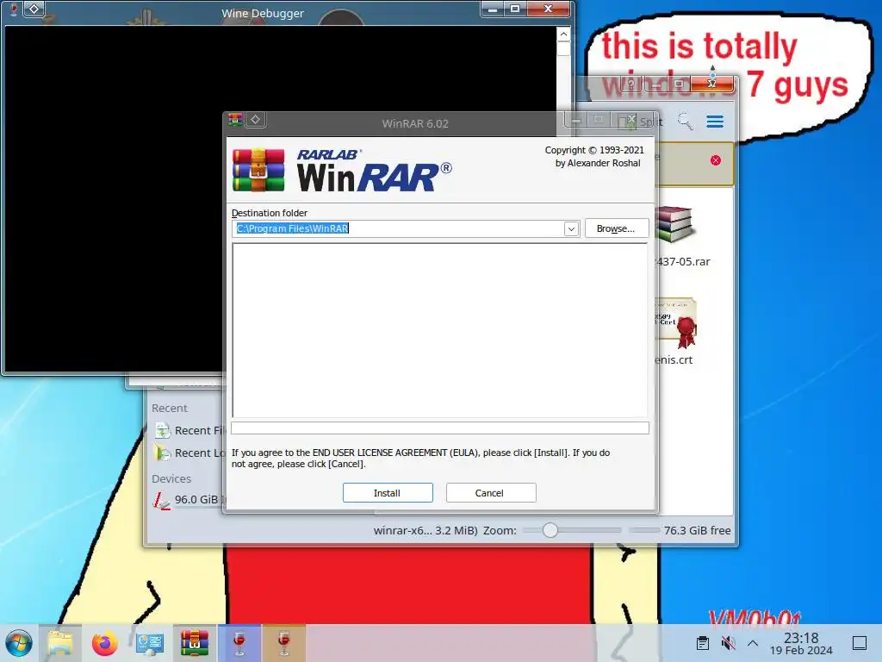
Task: Open the search magnifier in the file manager
Action: click(x=685, y=121)
